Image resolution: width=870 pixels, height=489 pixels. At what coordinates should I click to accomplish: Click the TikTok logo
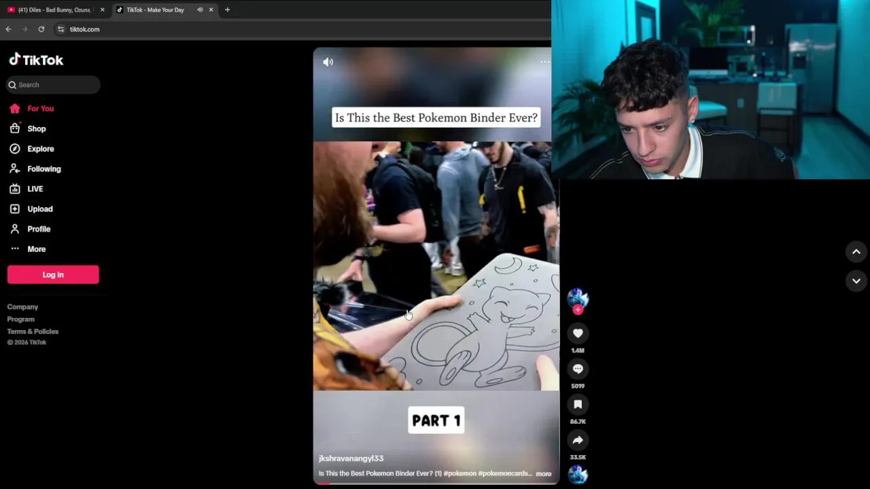click(36, 60)
